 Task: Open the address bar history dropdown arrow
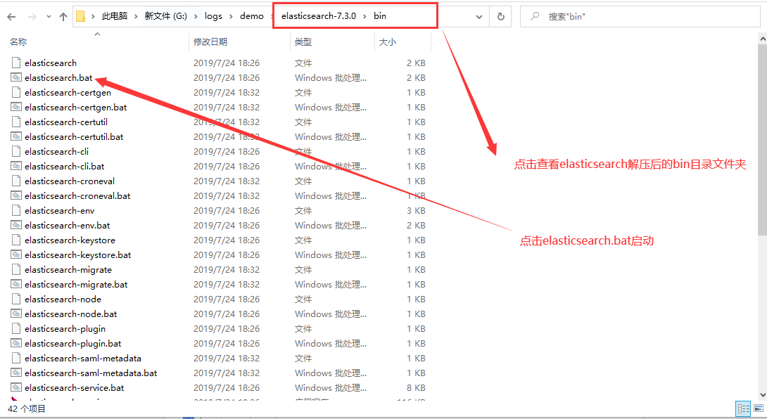tap(478, 15)
